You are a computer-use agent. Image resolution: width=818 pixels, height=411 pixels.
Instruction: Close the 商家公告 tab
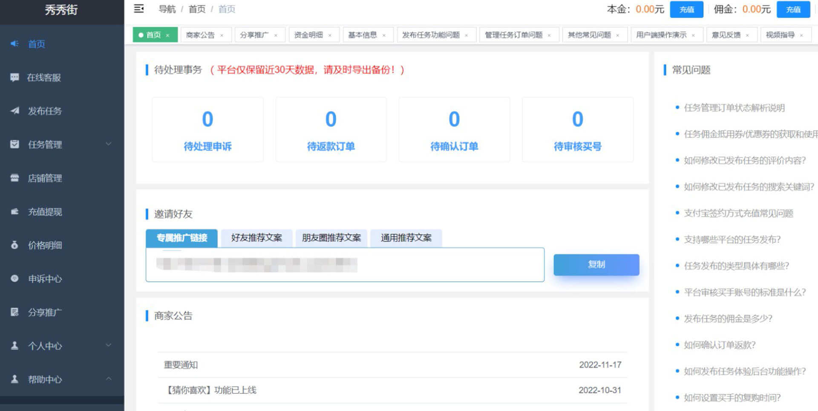(222, 35)
